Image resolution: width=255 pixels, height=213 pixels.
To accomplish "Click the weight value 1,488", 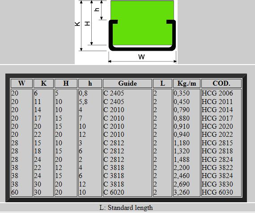I will 182,159.
